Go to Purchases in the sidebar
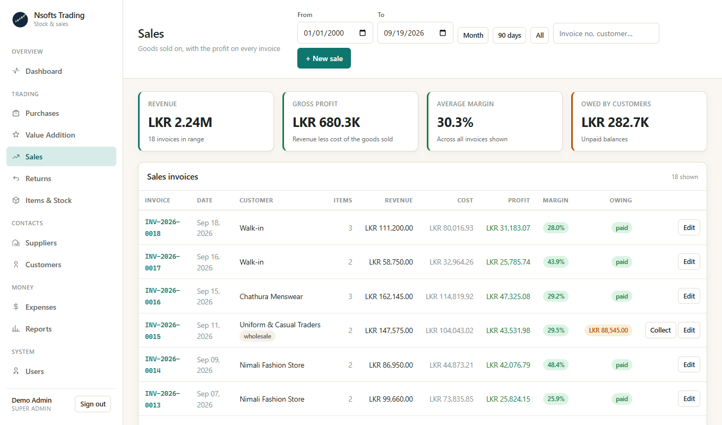722x425 pixels. [x=61, y=113]
